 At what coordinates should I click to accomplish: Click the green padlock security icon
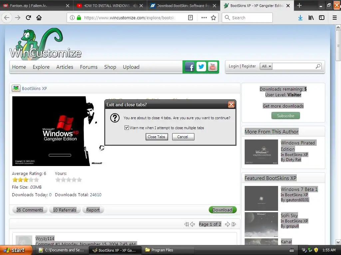(x=79, y=18)
